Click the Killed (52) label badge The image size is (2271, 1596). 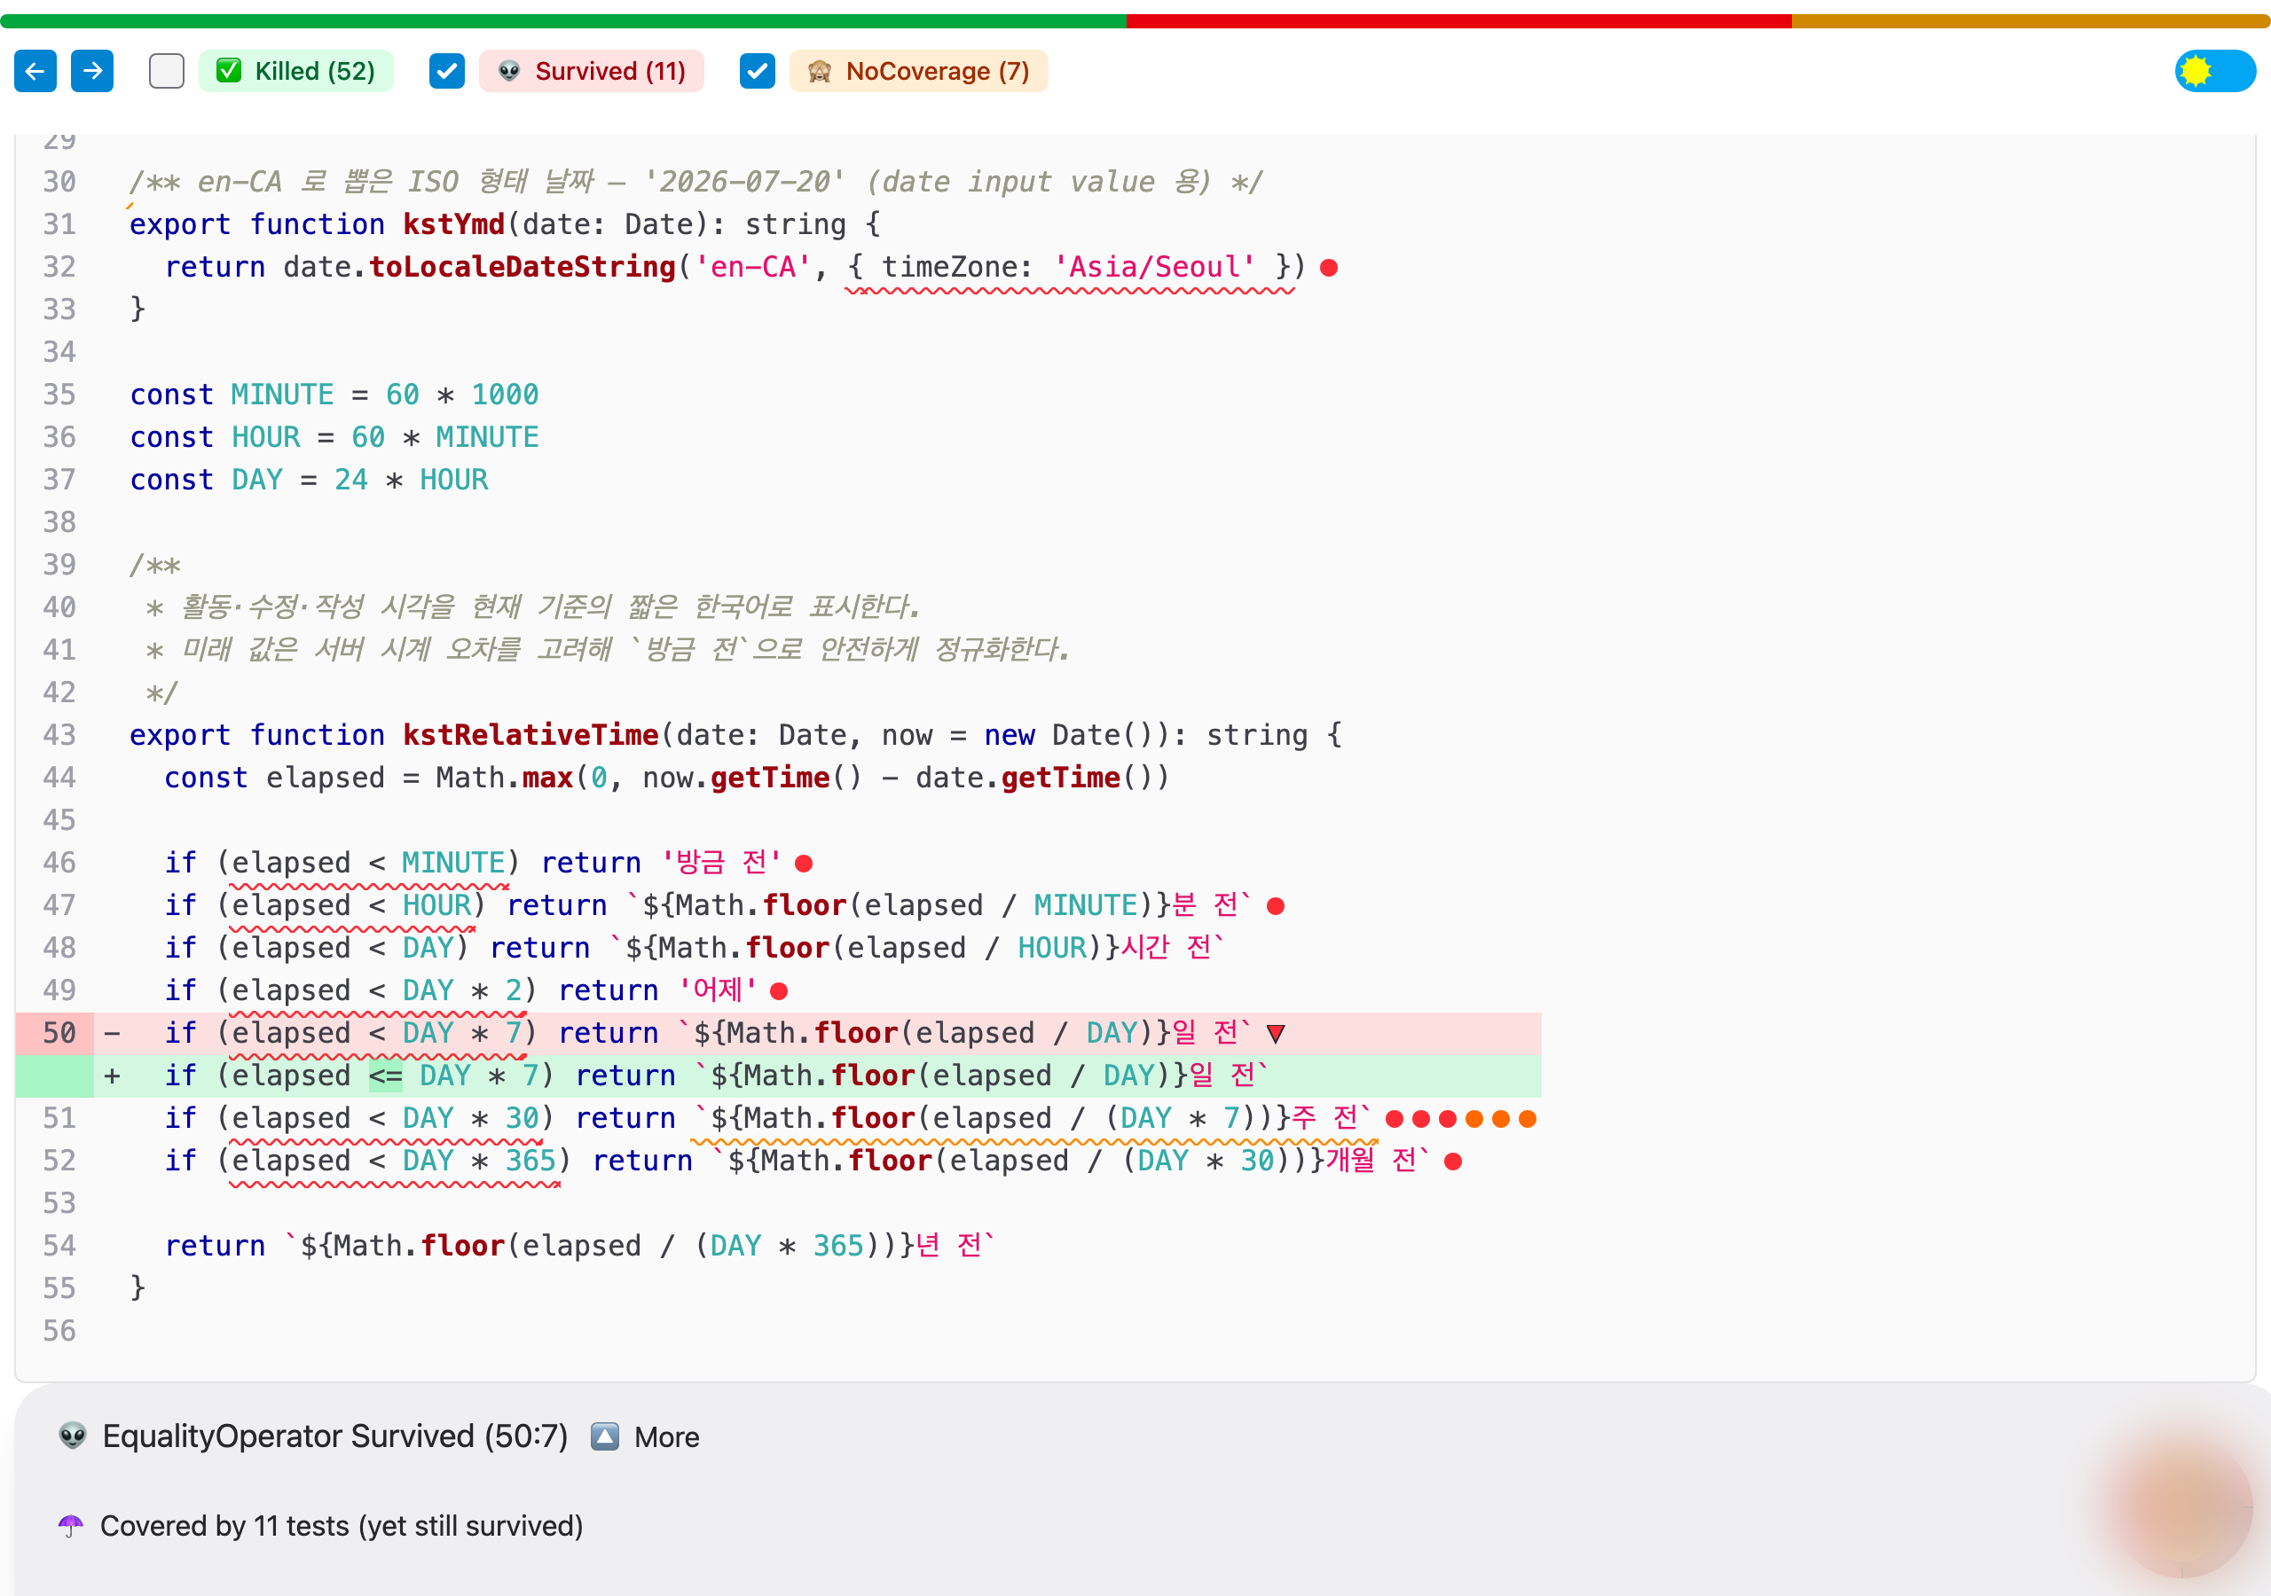tap(295, 70)
